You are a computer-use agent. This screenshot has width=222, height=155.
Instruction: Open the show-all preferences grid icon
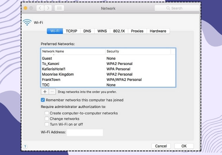click(59, 8)
